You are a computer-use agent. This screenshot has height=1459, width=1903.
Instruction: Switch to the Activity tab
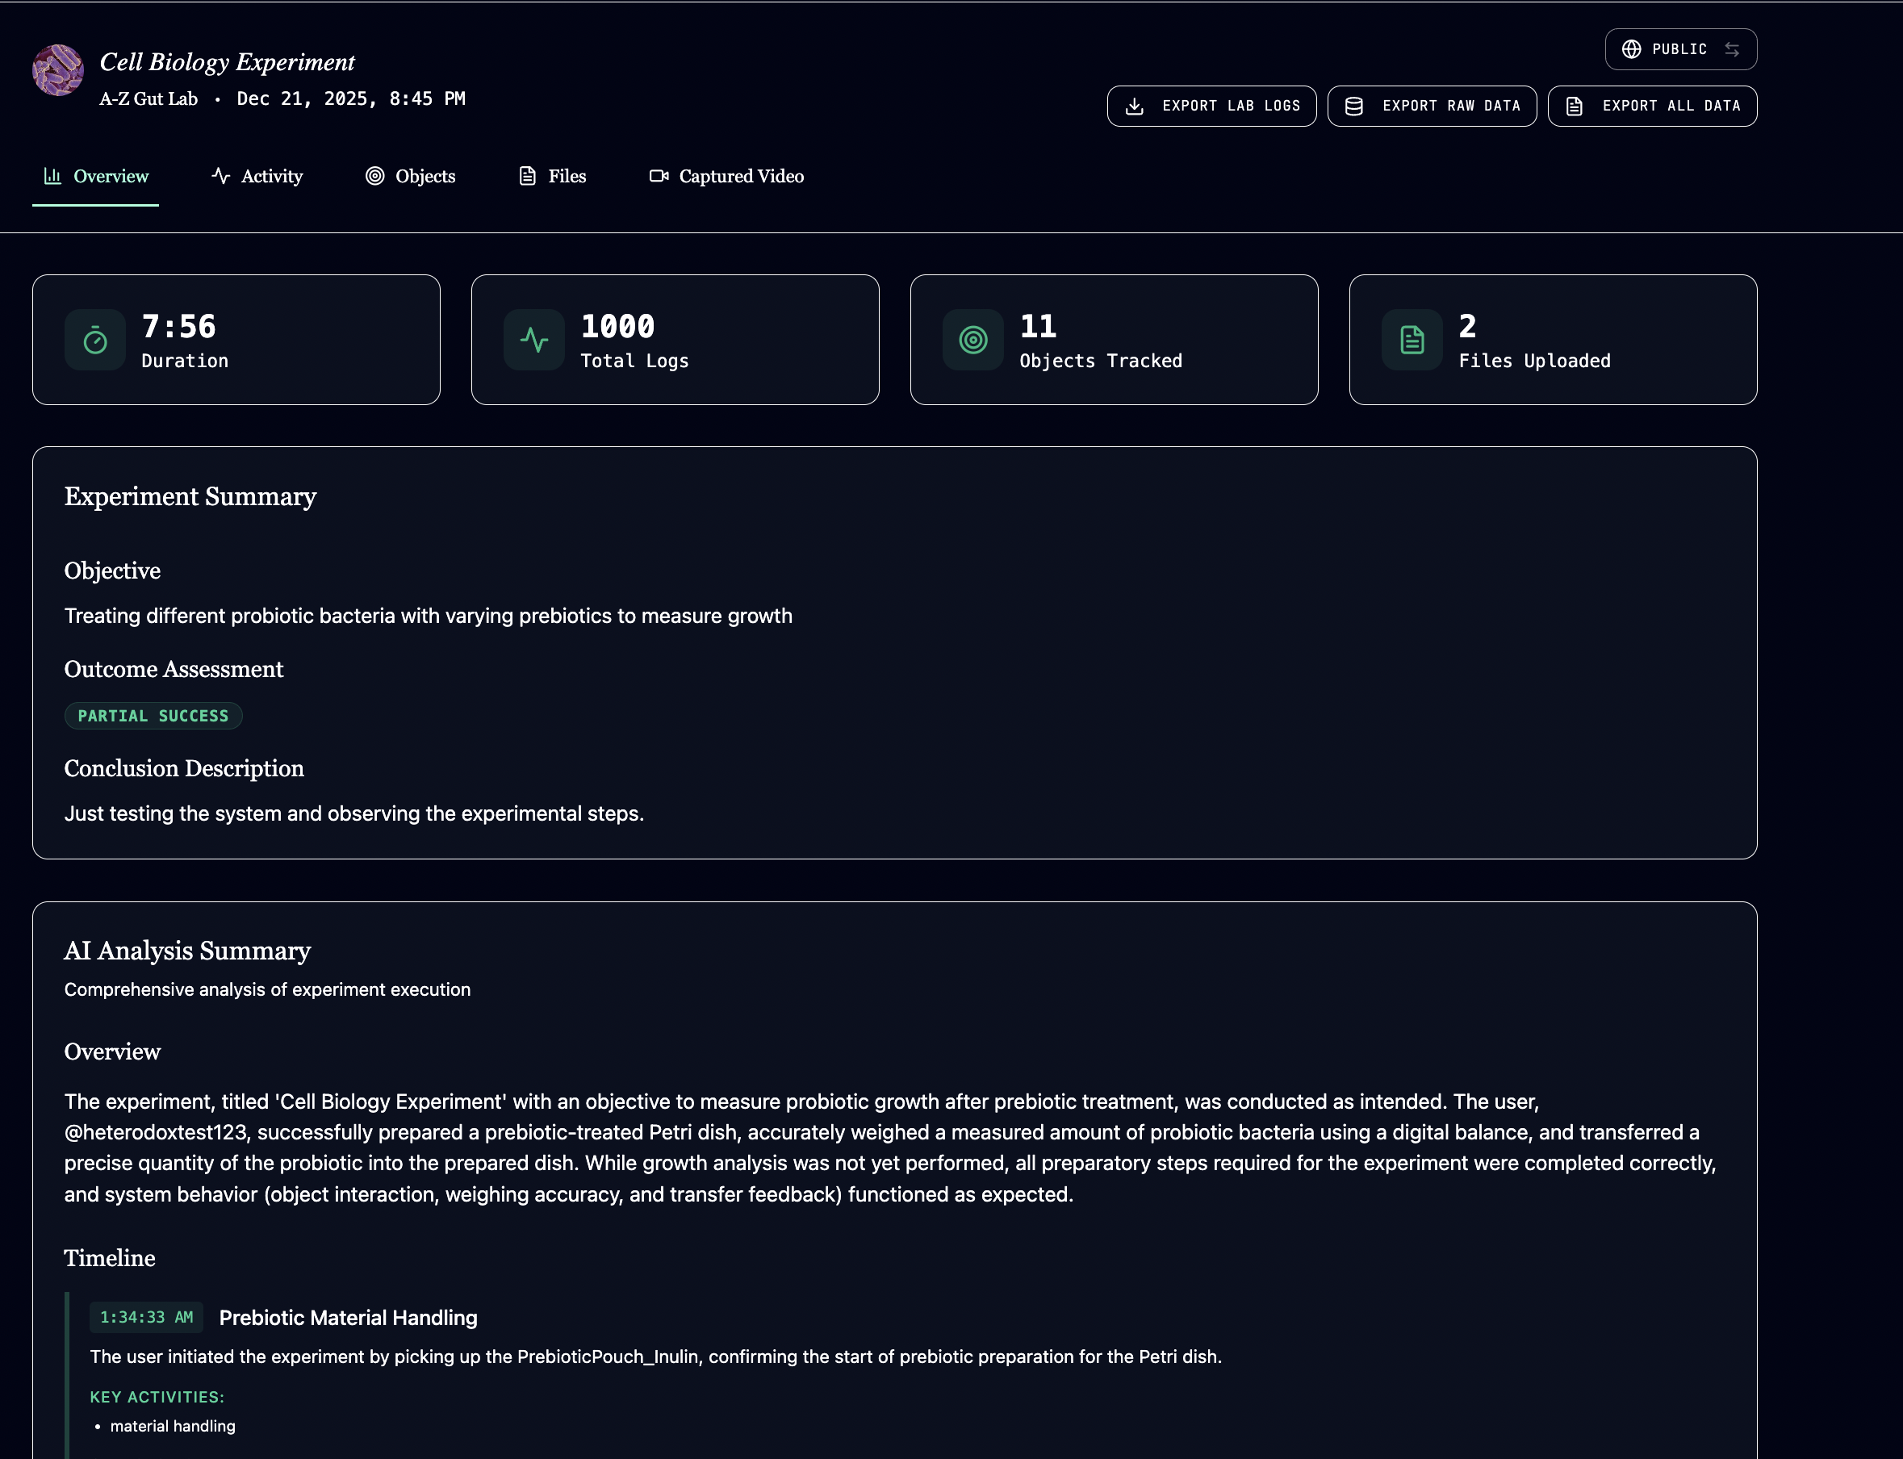257,176
